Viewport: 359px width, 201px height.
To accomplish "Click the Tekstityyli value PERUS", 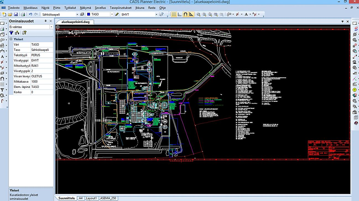I will (42, 55).
